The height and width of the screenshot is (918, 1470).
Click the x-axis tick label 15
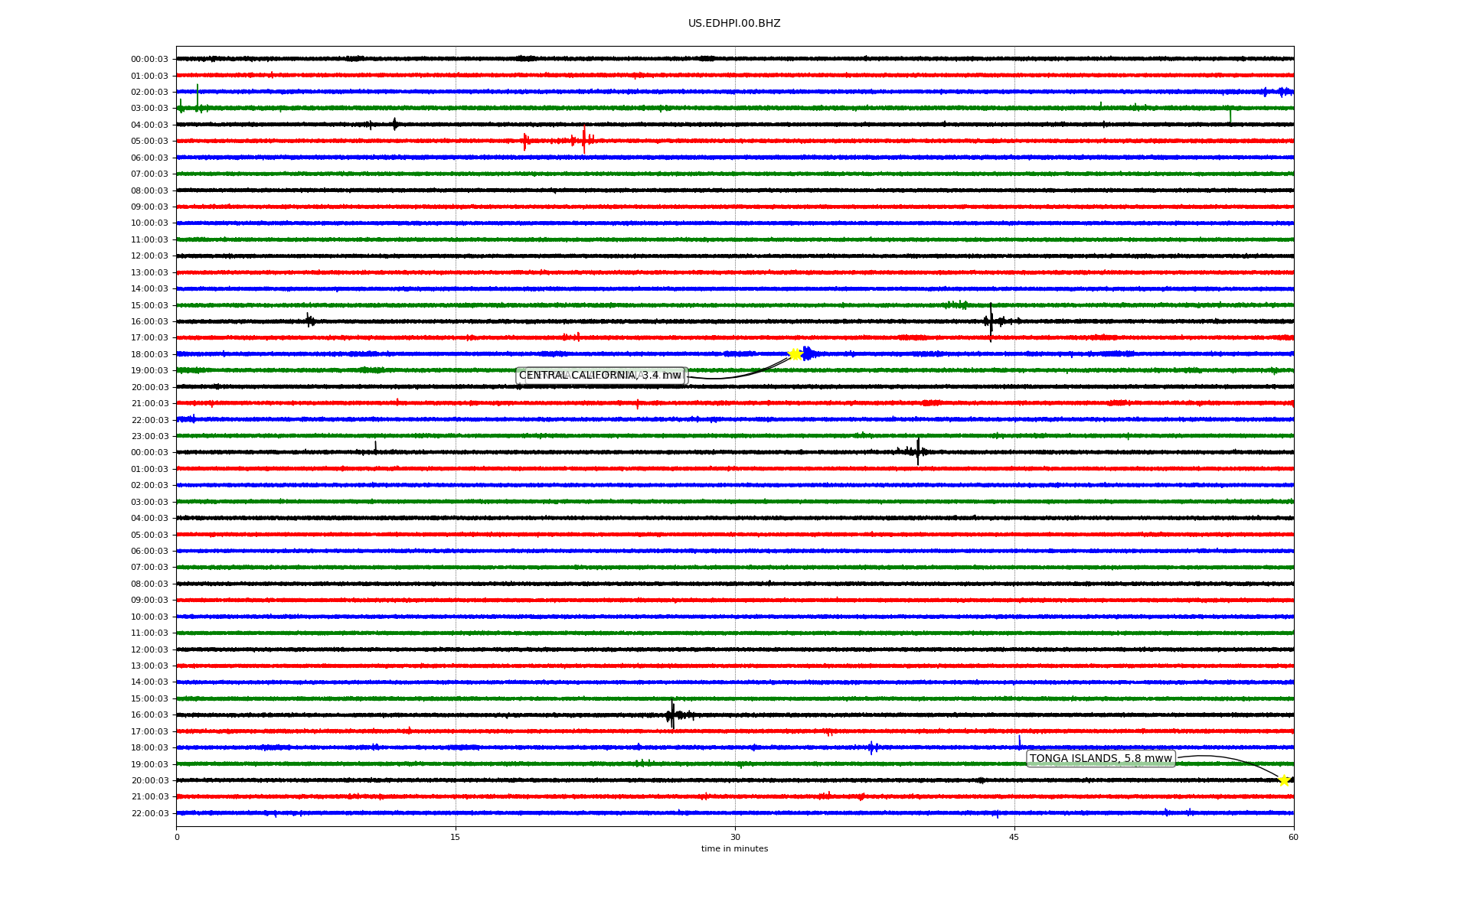pos(456,838)
